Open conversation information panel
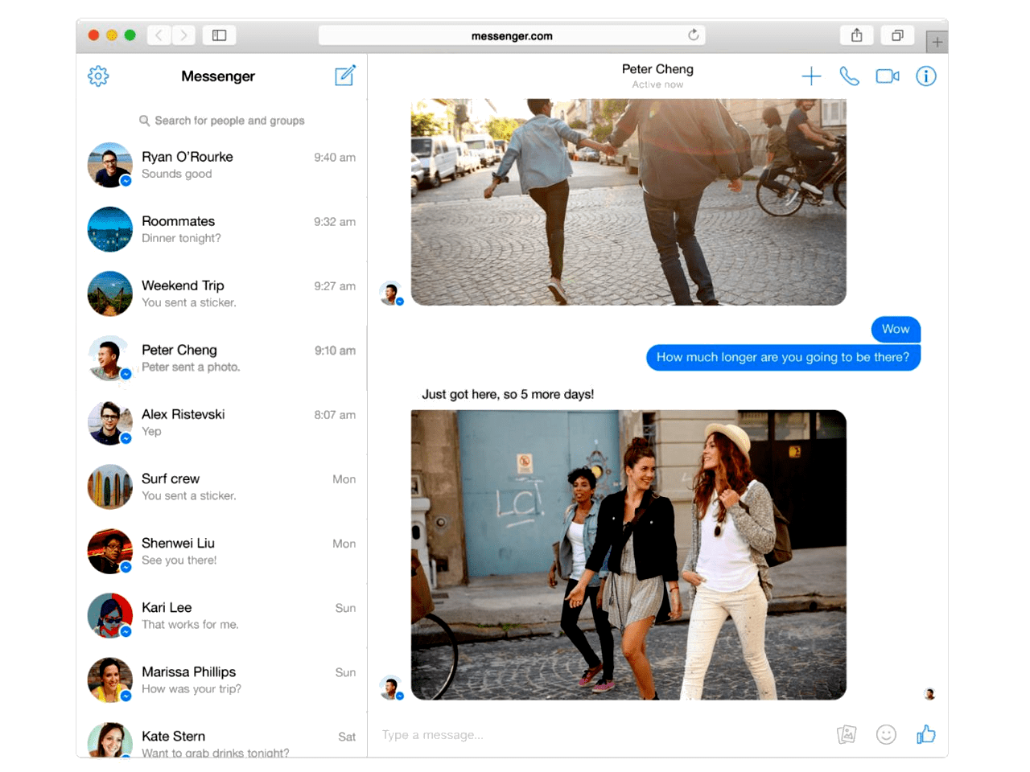The height and width of the screenshot is (772, 1030). click(926, 76)
